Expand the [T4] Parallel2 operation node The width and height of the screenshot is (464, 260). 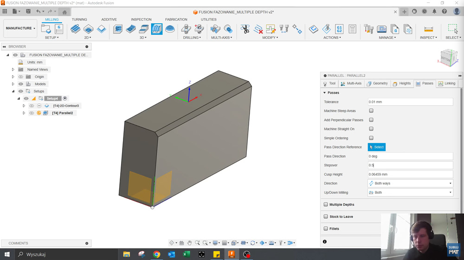(x=24, y=113)
